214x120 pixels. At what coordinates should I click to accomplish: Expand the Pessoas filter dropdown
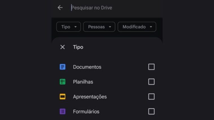[x=99, y=27]
